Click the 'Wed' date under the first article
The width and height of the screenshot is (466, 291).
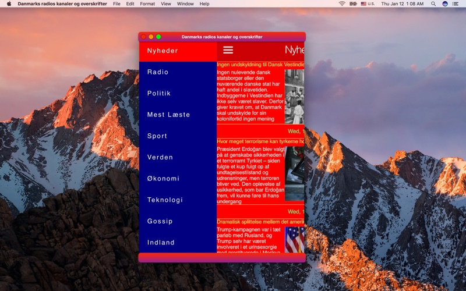pos(296,132)
